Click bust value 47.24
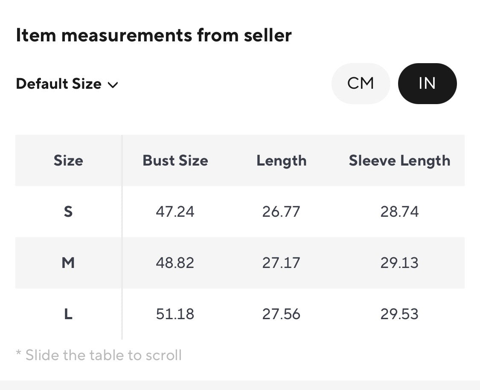This screenshot has height=390, width=480. click(x=175, y=212)
